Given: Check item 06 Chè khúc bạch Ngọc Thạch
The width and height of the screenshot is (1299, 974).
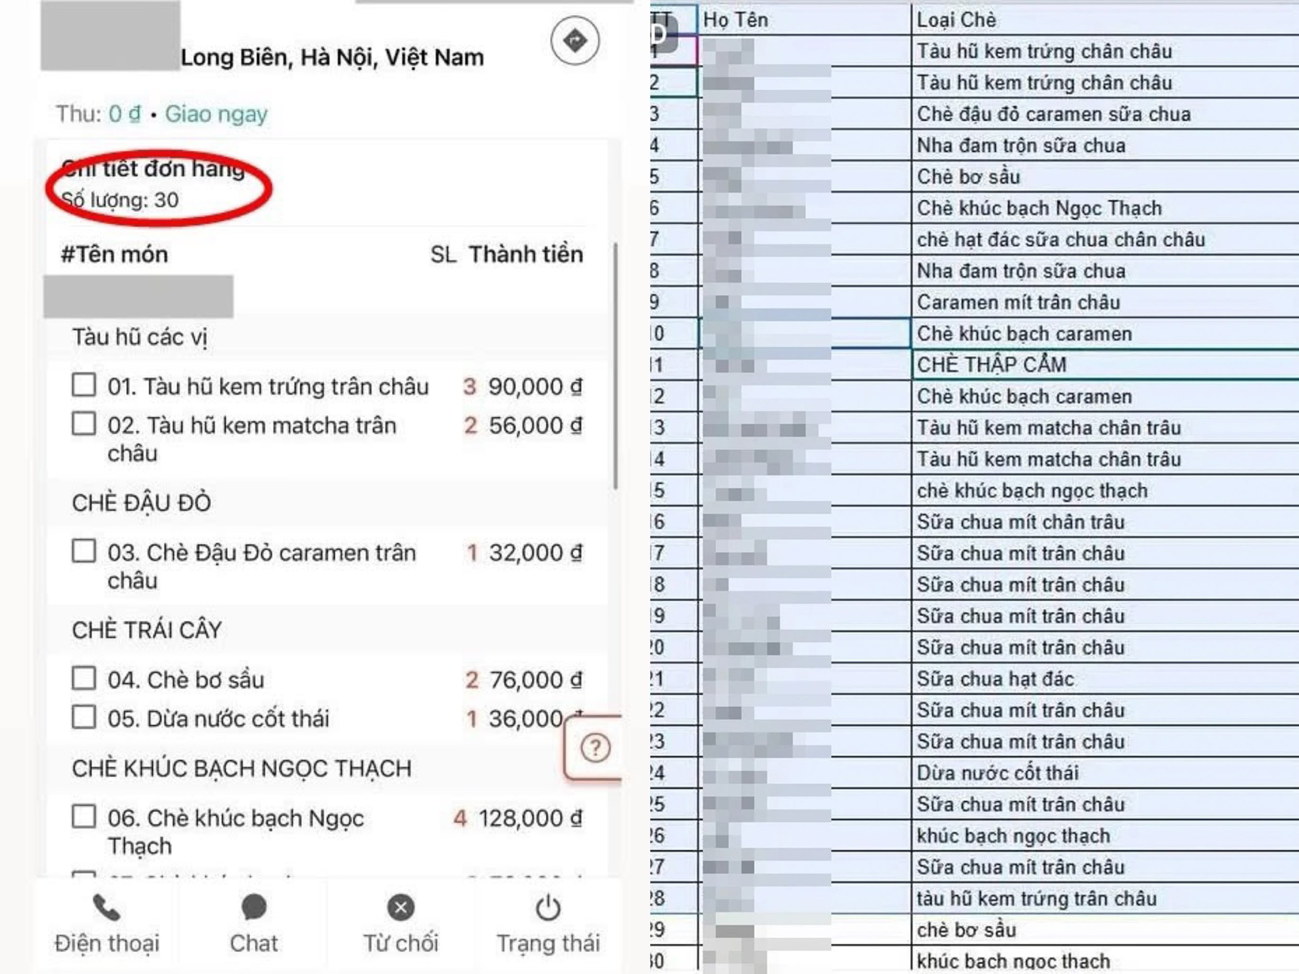Looking at the screenshot, I should [x=84, y=817].
